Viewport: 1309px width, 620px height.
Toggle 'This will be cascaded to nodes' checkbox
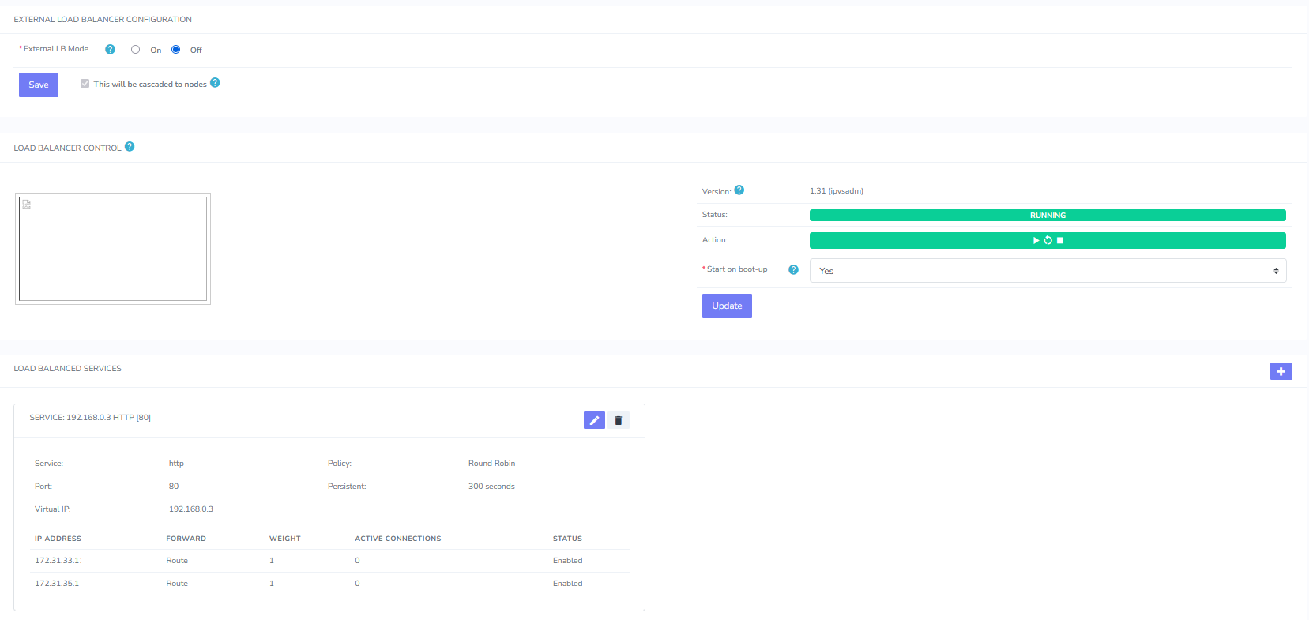tap(85, 84)
